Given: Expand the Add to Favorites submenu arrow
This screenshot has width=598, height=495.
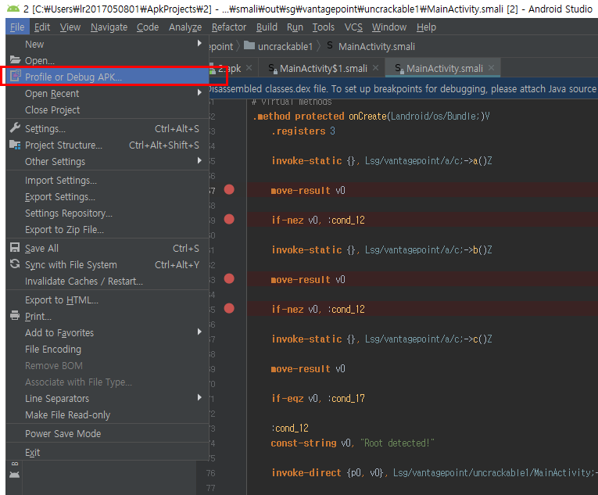Looking at the screenshot, I should click(x=199, y=332).
